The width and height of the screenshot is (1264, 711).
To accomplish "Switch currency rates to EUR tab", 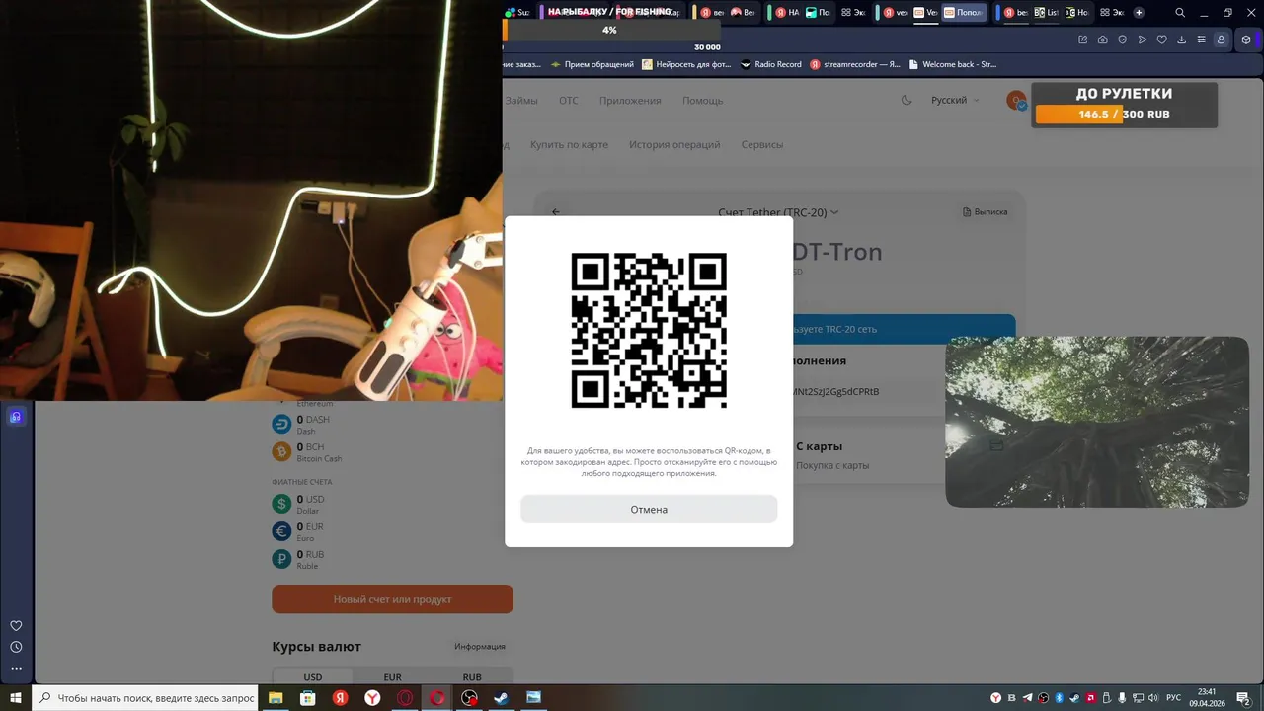I will [x=392, y=677].
